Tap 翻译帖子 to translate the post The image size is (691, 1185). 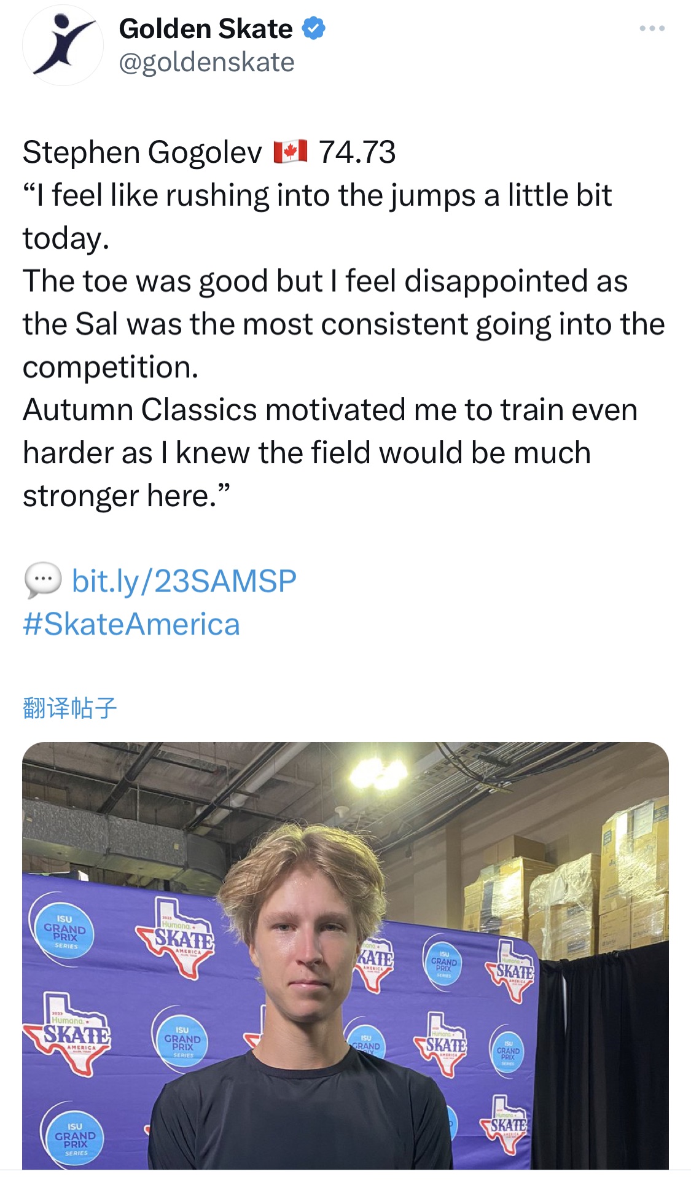click(69, 708)
